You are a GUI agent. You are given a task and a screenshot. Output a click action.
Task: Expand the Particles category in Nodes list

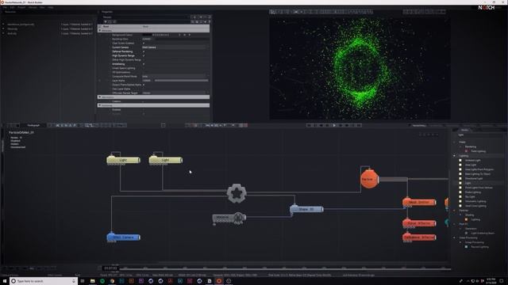tap(454, 211)
